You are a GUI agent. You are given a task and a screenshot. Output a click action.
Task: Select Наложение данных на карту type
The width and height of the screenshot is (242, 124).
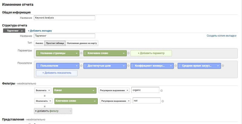pos(82,43)
